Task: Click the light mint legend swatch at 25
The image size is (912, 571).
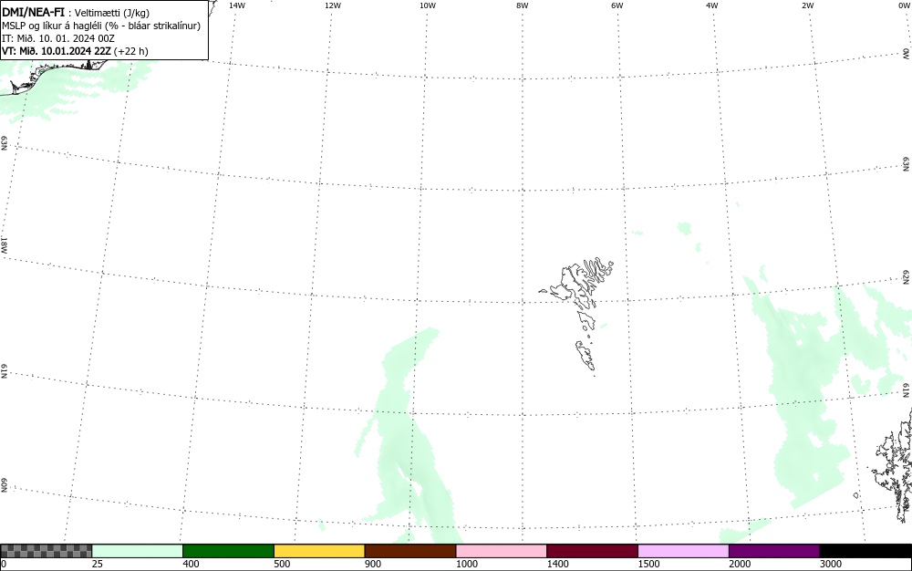Action: point(138,551)
